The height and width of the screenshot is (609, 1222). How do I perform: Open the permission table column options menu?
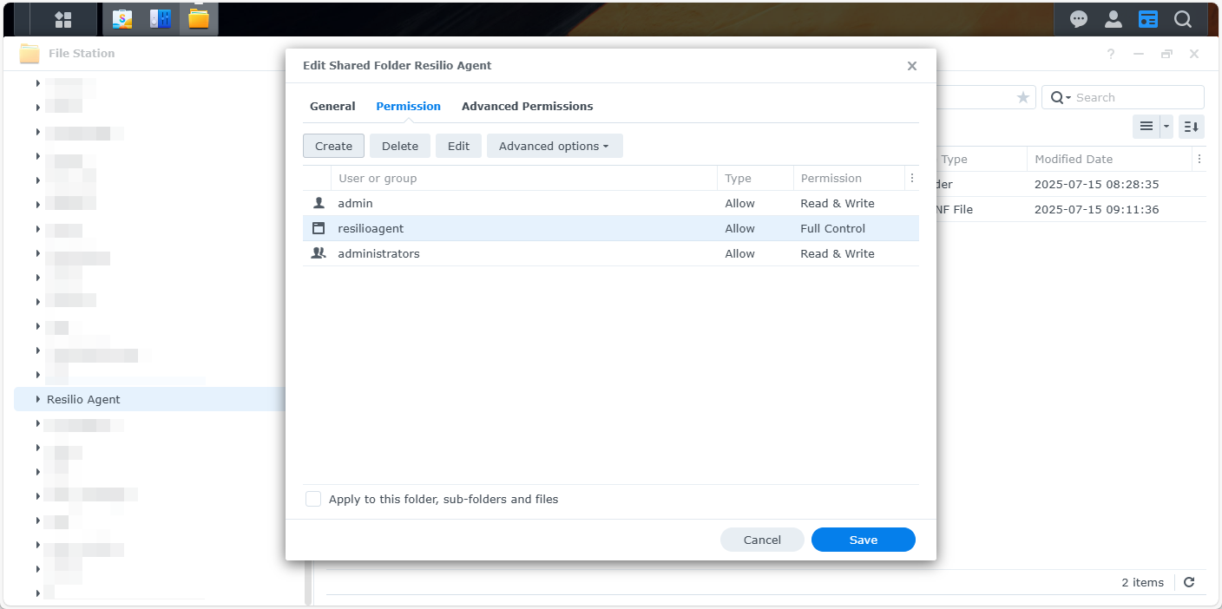[911, 178]
